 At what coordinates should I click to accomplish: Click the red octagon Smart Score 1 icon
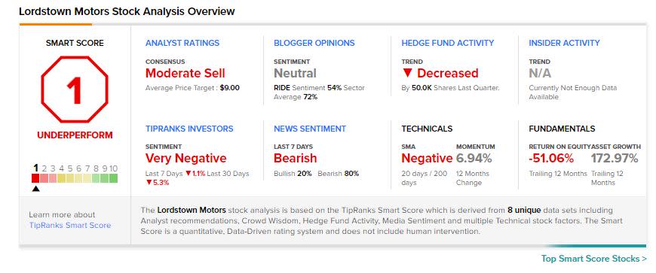[x=75, y=89]
